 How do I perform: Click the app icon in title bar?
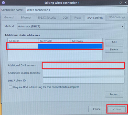(3, 3)
